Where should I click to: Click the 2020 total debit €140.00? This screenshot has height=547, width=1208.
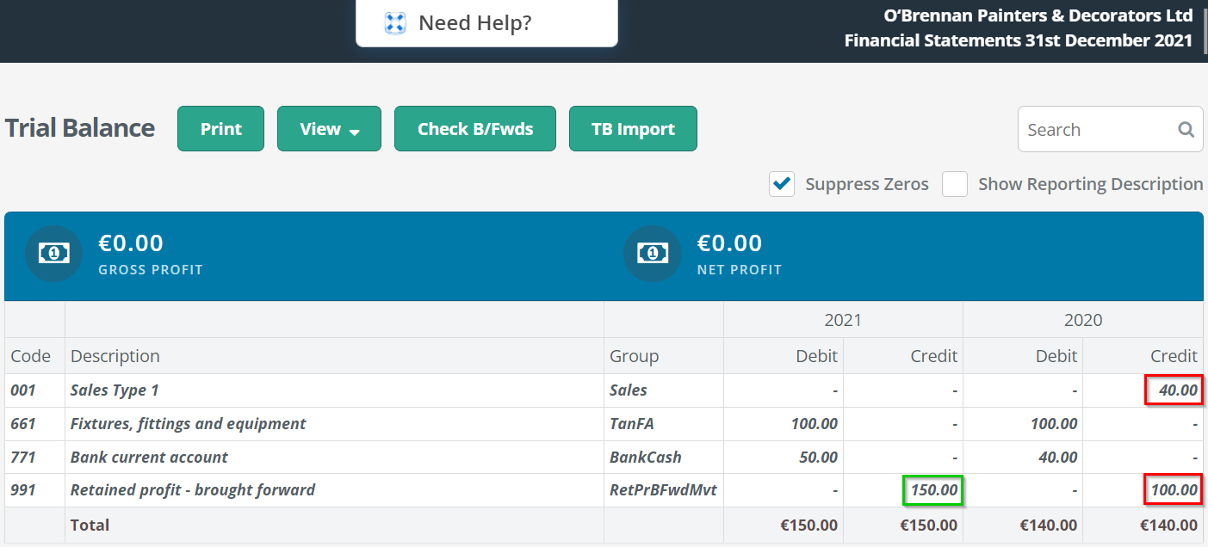[1049, 525]
